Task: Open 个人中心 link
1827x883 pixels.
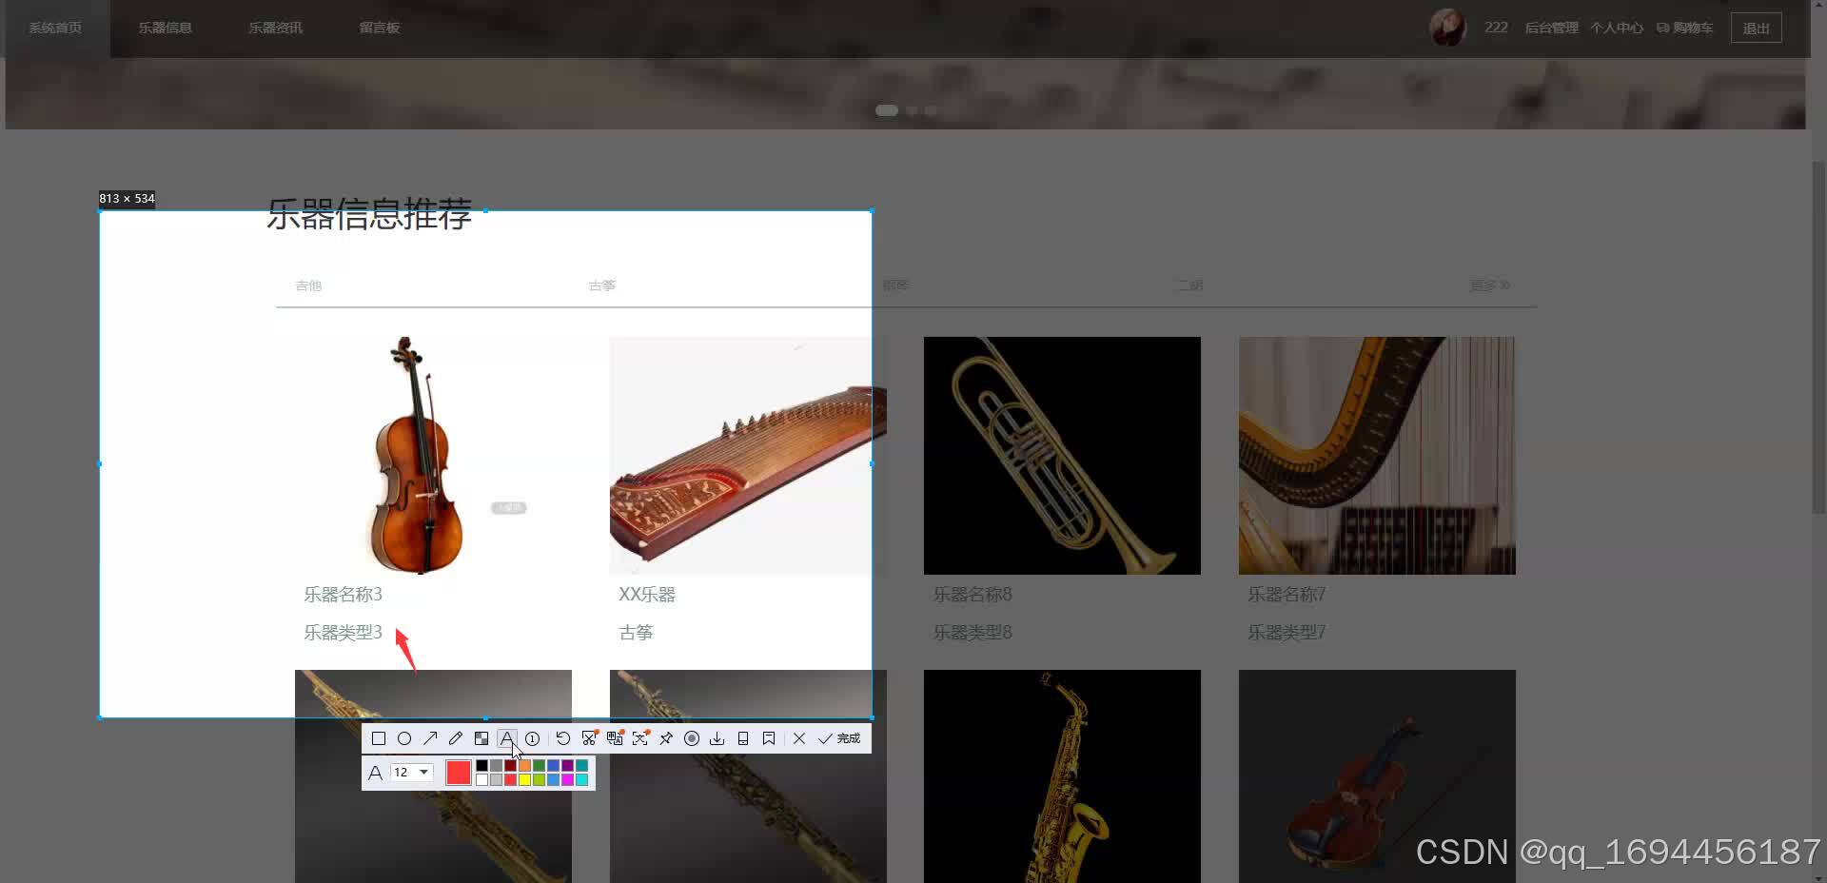Action: tap(1617, 28)
